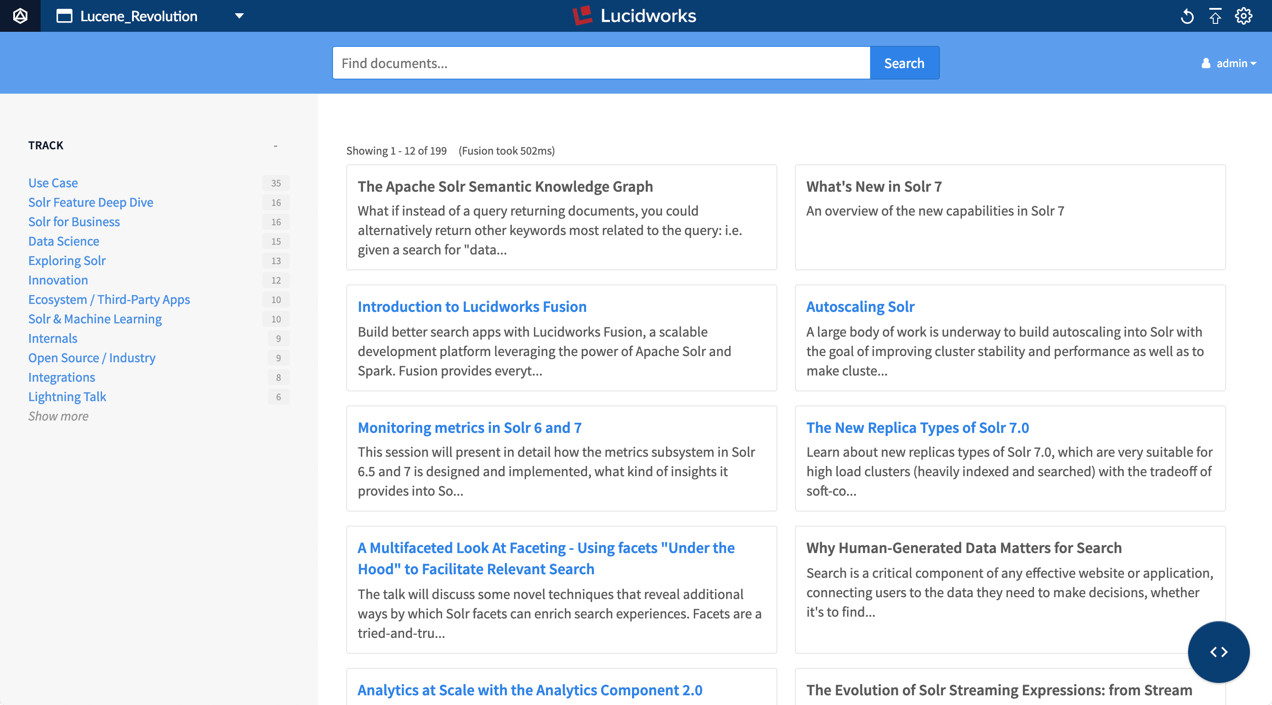Select Open Source / Industry facet
This screenshot has height=705, width=1272.
click(92, 357)
